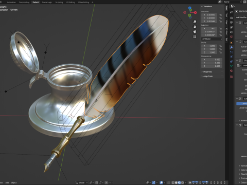Open the Global transform orientation dropdown
This screenshot has height=185, width=247.
click(x=81, y=182)
